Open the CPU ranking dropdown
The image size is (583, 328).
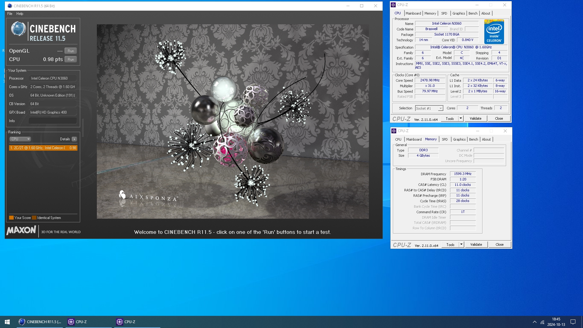coord(20,139)
